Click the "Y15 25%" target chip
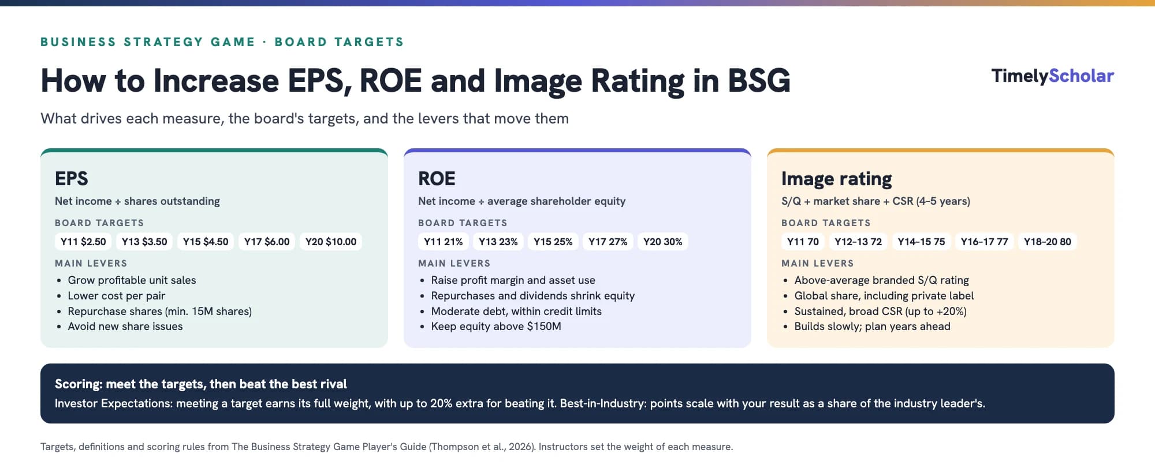Image resolution: width=1155 pixels, height=476 pixels. (553, 242)
